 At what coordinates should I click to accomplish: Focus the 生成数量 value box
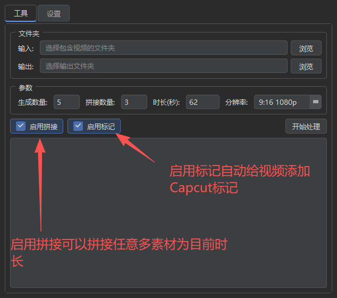[x=66, y=102]
